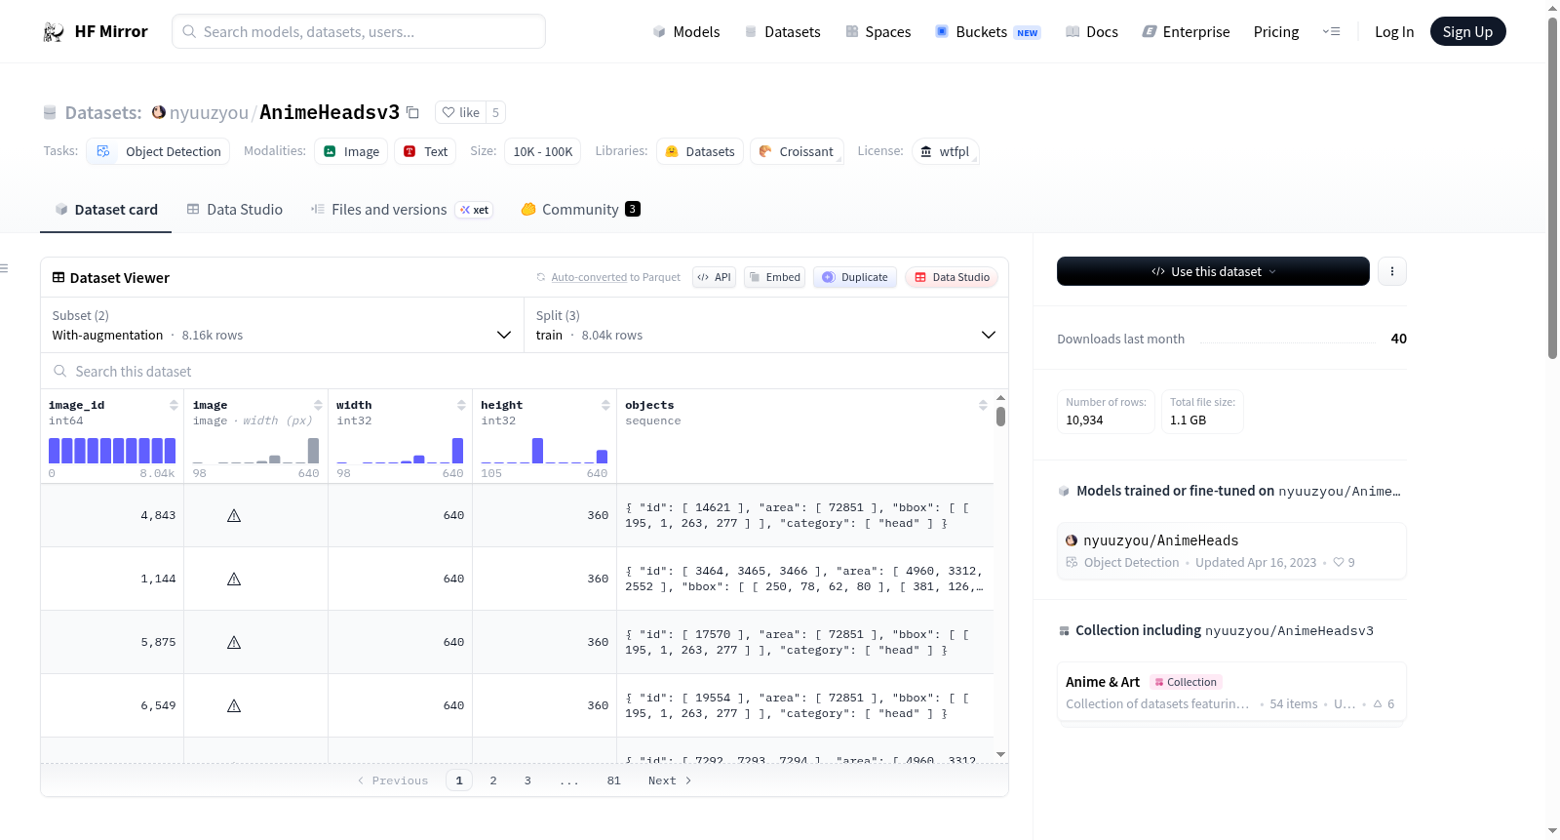Sort by the image column

coord(318,405)
